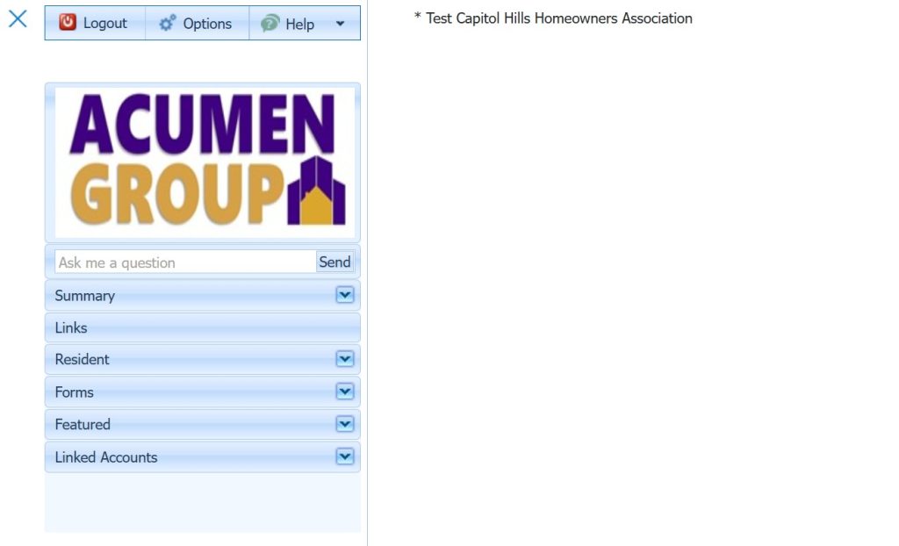Send the question with the Send button
The width and height of the screenshot is (899, 546).
(334, 262)
